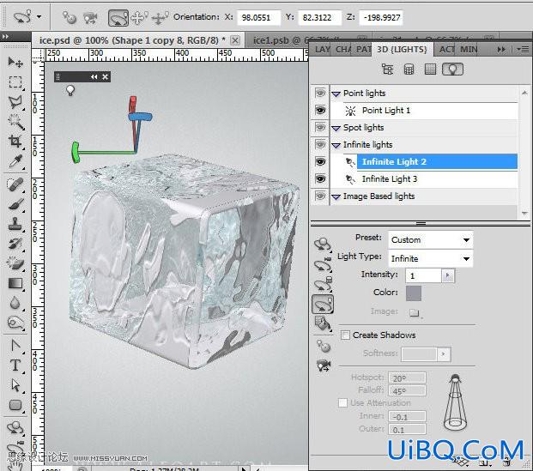
Task: Select the 3D Object Rotate tool in toolbox
Action: point(15,428)
